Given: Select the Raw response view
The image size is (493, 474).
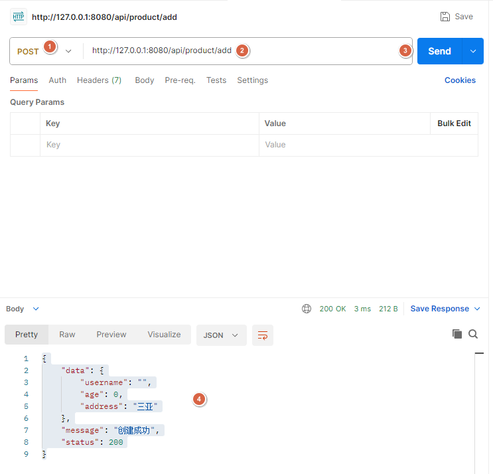Looking at the screenshot, I should (x=67, y=335).
